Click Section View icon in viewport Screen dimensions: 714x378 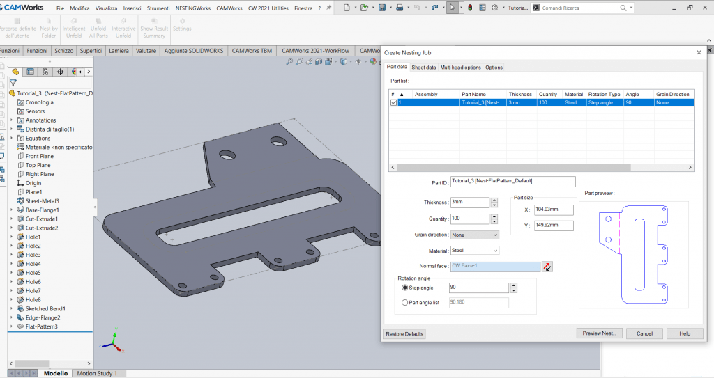tap(318, 62)
